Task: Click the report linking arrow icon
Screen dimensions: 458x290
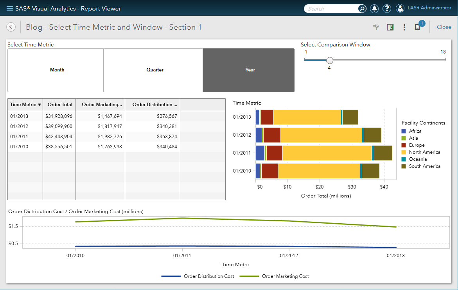Action: click(x=376, y=27)
